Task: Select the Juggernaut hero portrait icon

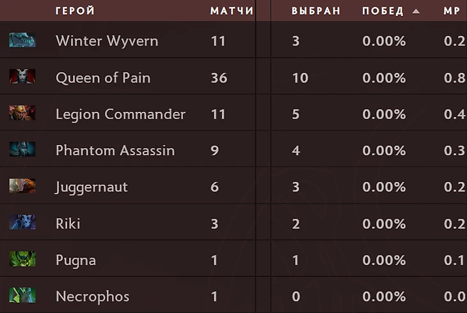Action: pyautogui.click(x=22, y=186)
